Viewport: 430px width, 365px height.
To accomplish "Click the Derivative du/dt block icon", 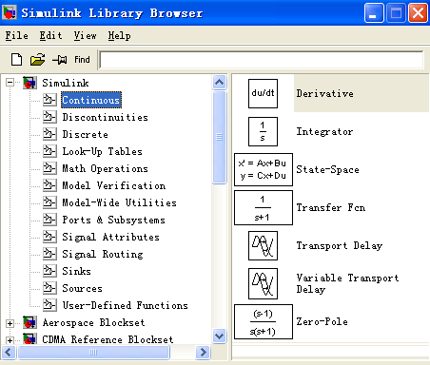I will (263, 93).
